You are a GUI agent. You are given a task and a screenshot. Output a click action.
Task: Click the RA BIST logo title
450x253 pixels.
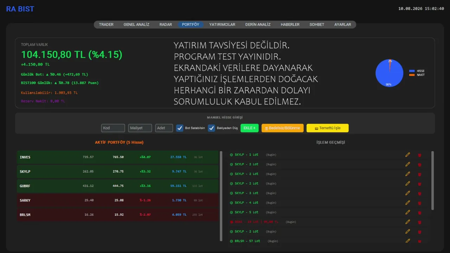tap(20, 9)
